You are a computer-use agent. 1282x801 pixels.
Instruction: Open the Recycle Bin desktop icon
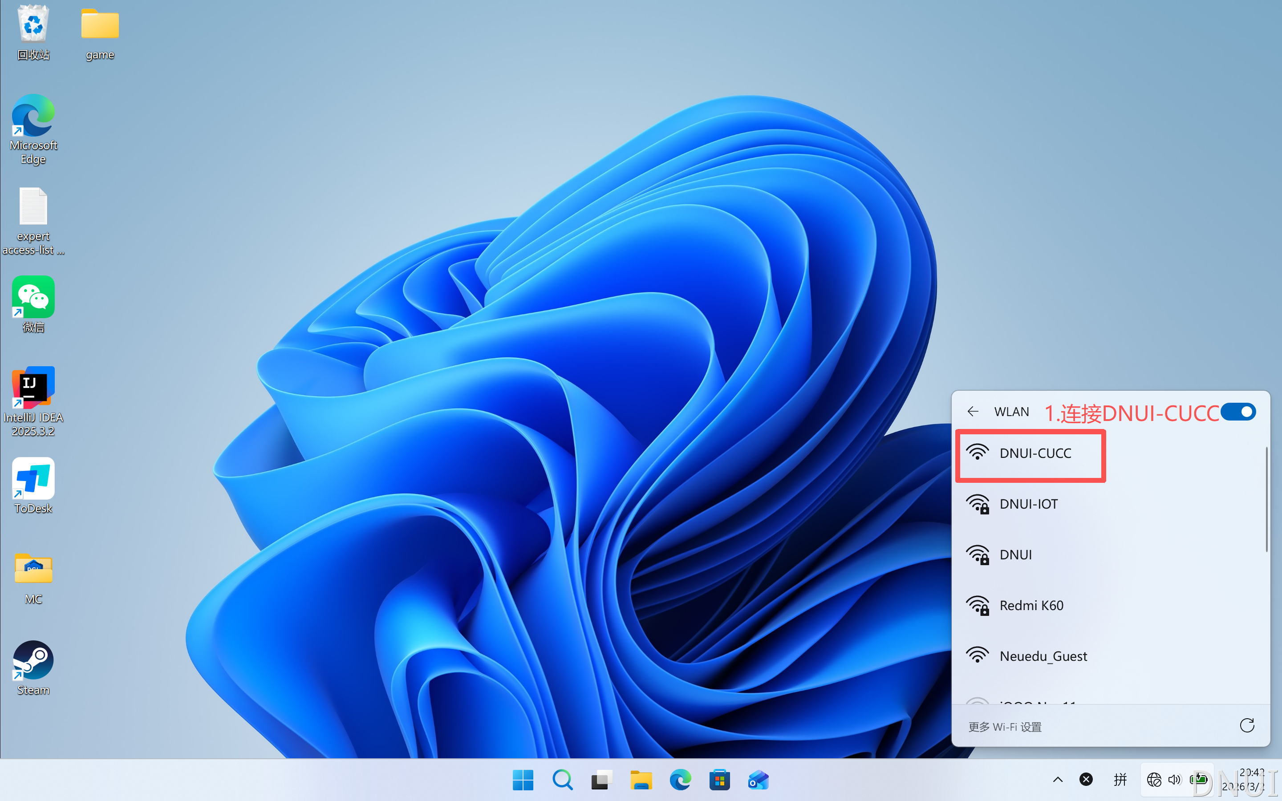pos(33,25)
